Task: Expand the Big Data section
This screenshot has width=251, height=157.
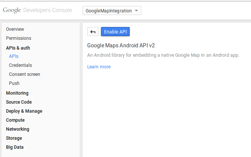Action: point(15,147)
